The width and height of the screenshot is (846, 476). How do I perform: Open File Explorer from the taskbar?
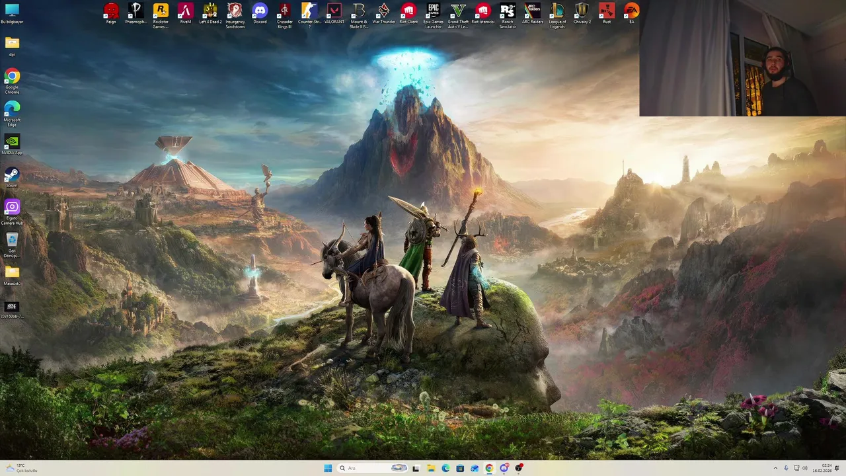coord(431,468)
